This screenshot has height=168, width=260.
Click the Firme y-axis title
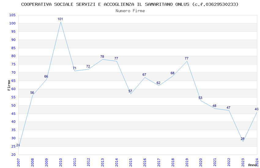coord(9,85)
